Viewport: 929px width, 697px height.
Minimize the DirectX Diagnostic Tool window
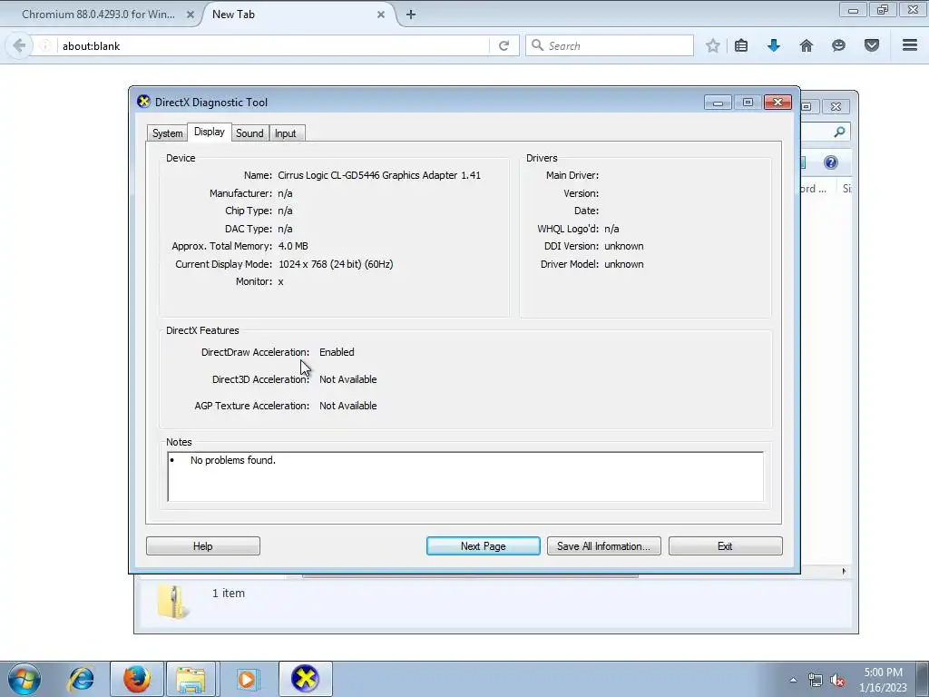(718, 103)
